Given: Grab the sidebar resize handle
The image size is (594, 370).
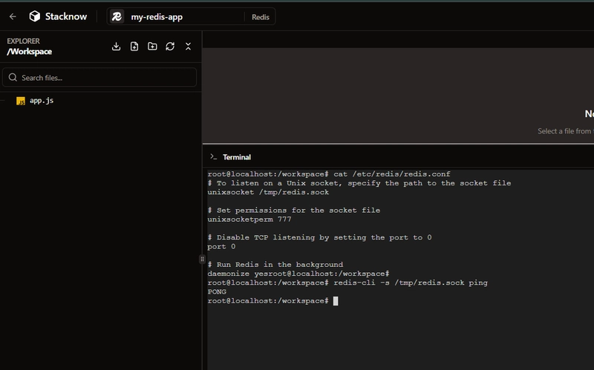Looking at the screenshot, I should [202, 259].
